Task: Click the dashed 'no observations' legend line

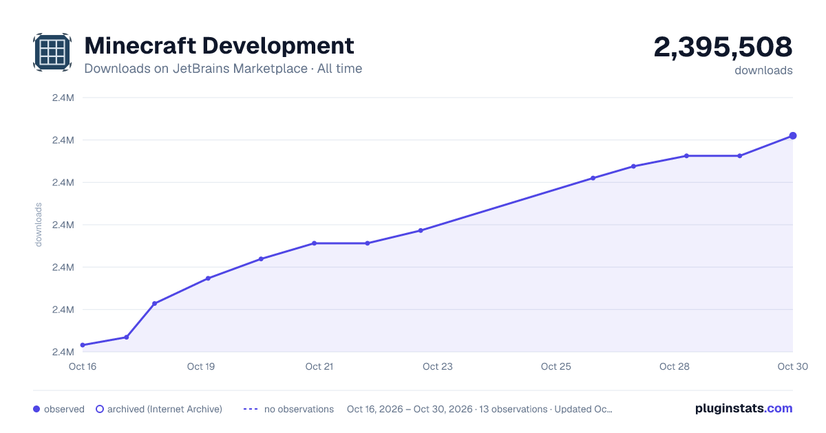Action: pos(251,409)
